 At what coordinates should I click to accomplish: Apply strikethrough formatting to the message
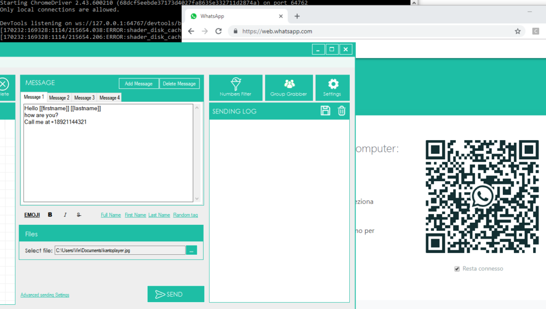pyautogui.click(x=79, y=215)
